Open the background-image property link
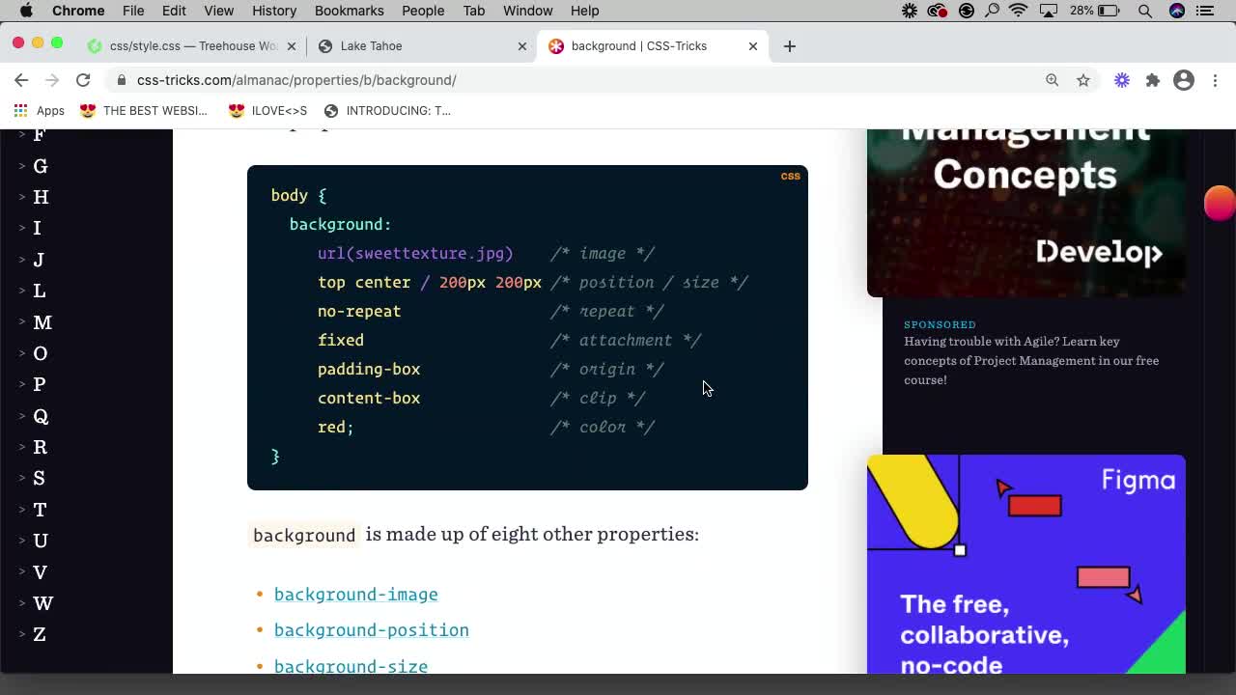The width and height of the screenshot is (1236, 695). pyautogui.click(x=355, y=594)
